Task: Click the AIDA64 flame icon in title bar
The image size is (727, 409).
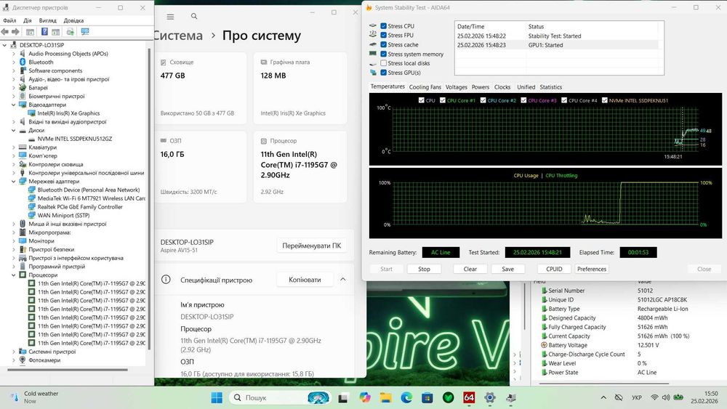Action: (369, 7)
